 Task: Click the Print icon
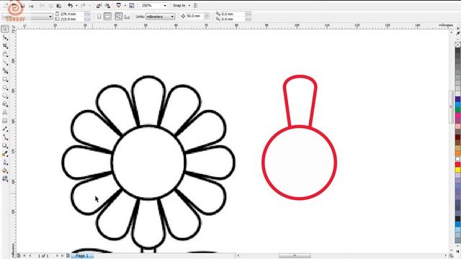point(31,6)
